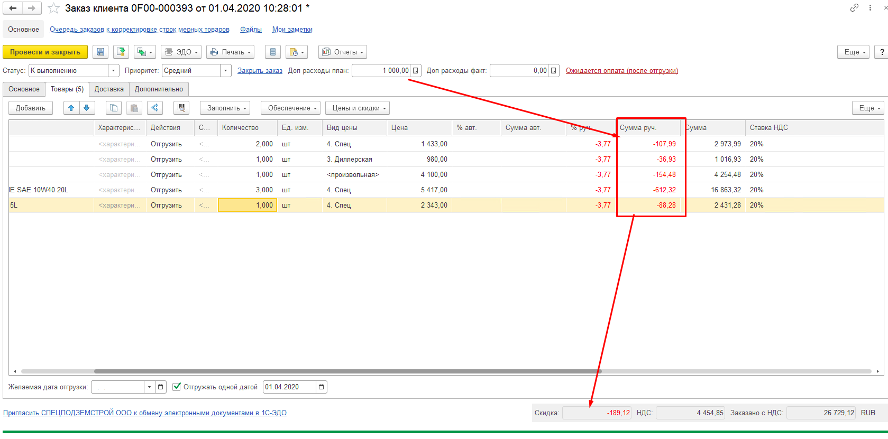Toggle the 'Отгружать одной датой' checkbox

(177, 387)
